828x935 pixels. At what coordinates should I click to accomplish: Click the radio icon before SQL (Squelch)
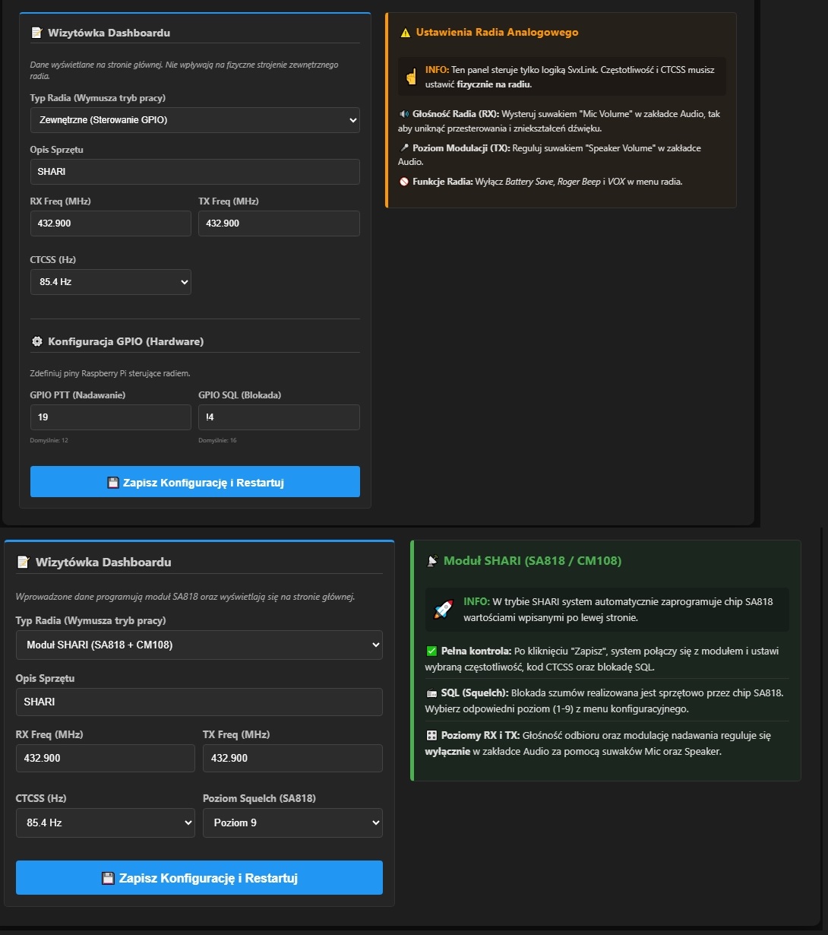[431, 693]
